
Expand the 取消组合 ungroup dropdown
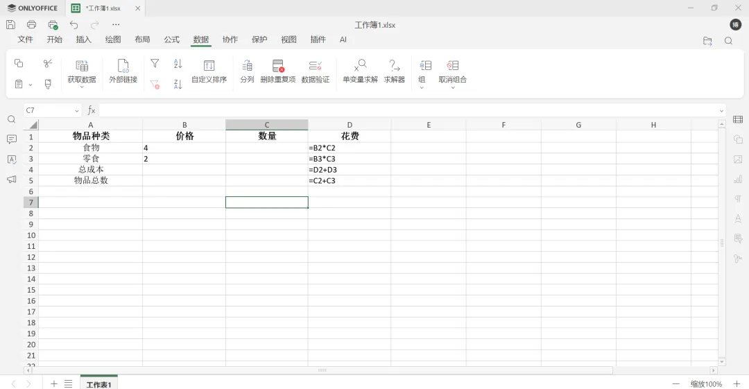coord(453,87)
